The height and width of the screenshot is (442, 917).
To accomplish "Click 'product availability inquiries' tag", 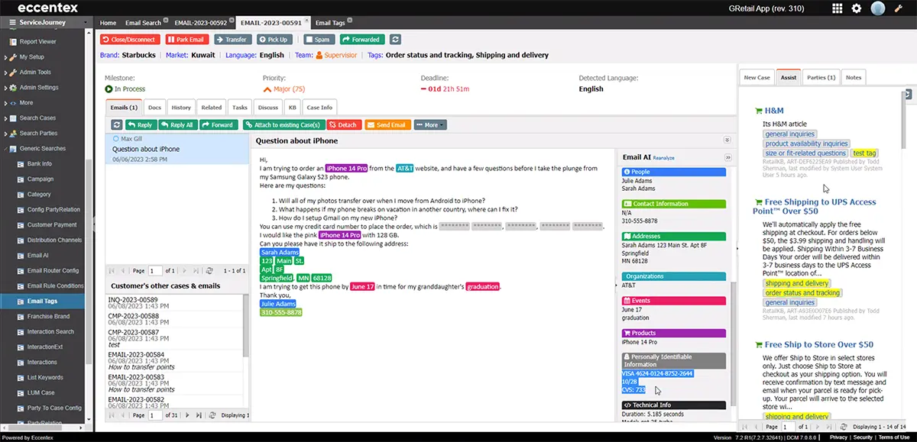I will (x=806, y=144).
